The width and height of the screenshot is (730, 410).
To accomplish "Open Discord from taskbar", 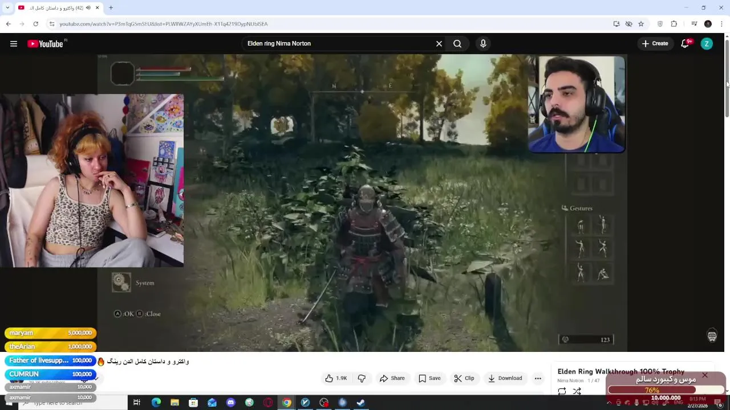I will pyautogui.click(x=230, y=403).
